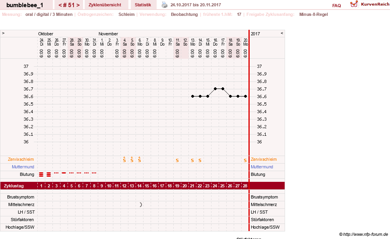Select temperature point on November 14
Screen dimensions: 390x239
pyautogui.click(x=200, y=96)
